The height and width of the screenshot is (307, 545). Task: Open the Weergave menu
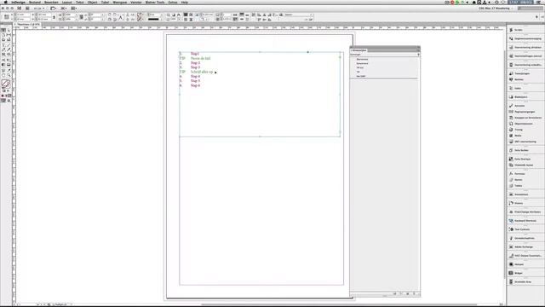click(x=119, y=3)
